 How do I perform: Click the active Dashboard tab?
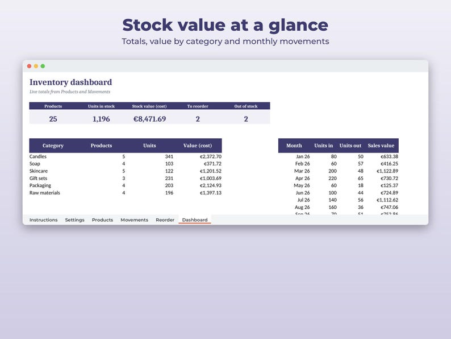[195, 220]
